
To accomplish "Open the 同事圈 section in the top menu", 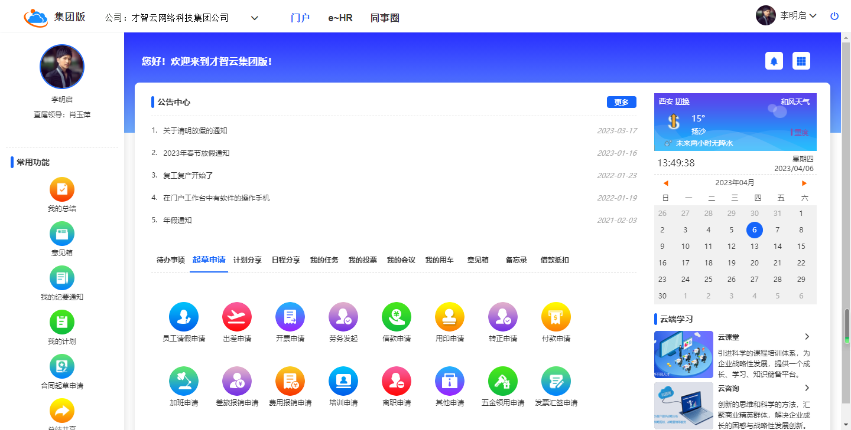I will pos(385,18).
